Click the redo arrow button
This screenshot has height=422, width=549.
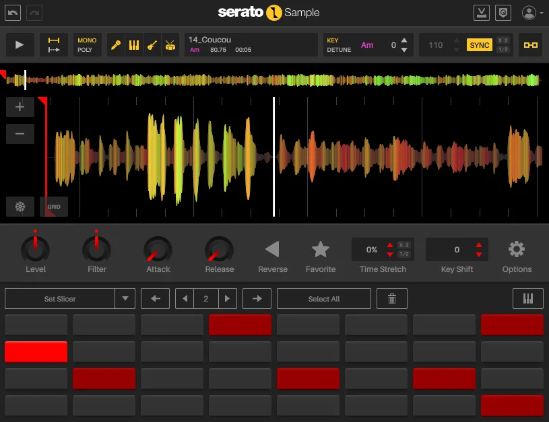coord(34,13)
